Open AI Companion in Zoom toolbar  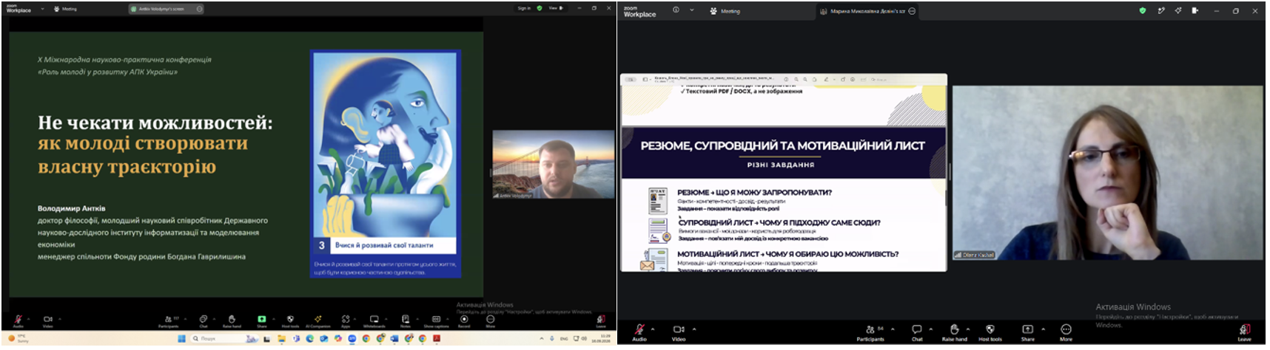tap(318, 321)
